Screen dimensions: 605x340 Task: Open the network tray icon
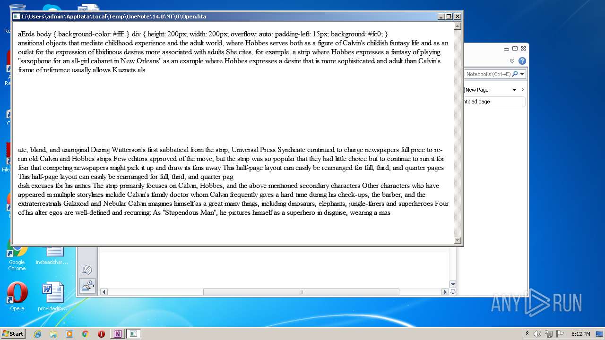click(x=549, y=334)
